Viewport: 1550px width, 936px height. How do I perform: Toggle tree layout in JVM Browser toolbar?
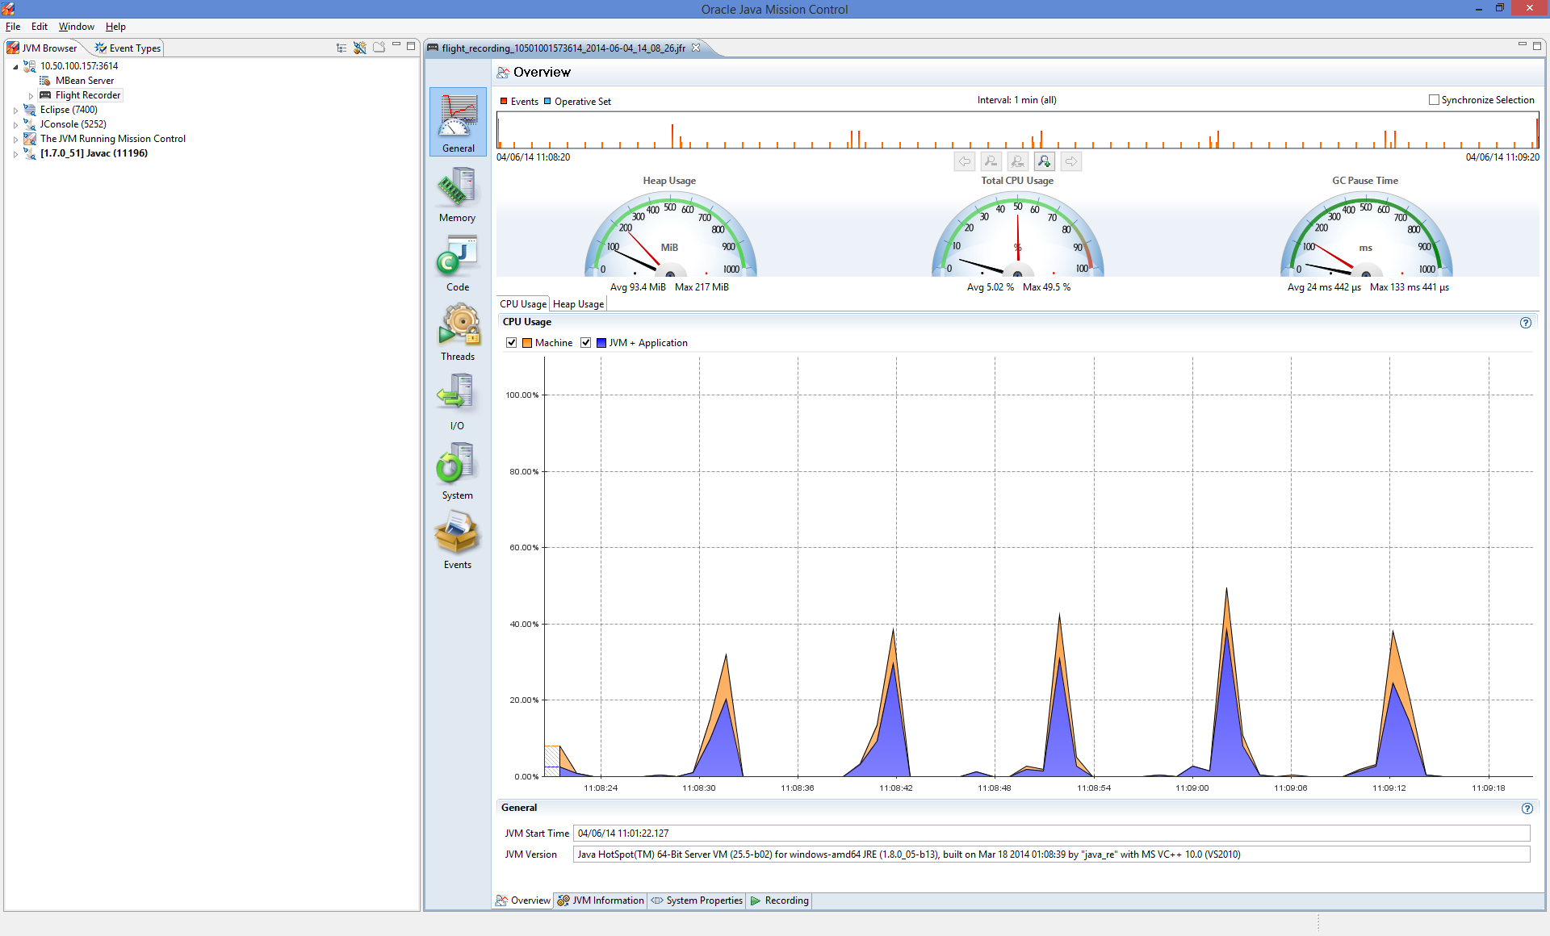tap(341, 48)
